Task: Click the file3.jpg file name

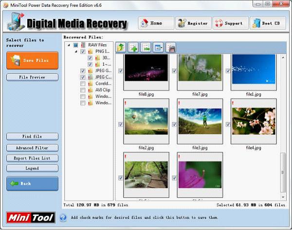Action: [200, 148]
